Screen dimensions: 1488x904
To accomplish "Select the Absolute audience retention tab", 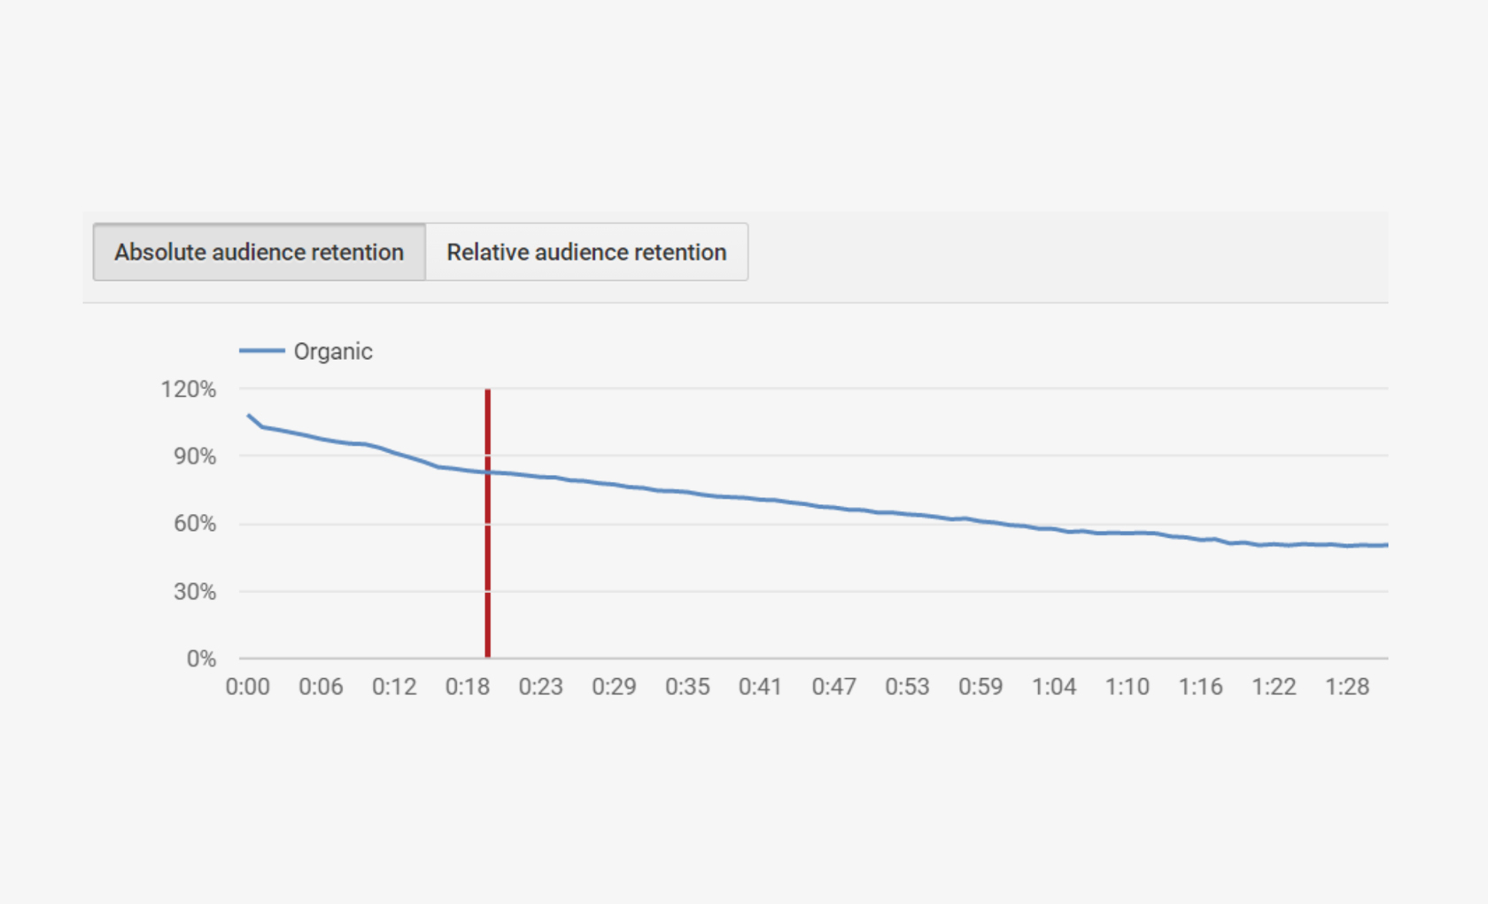I will coord(258,252).
